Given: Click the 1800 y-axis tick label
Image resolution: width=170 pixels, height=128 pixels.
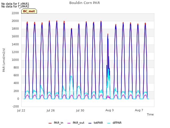Looking at the screenshot, I should pyautogui.click(x=15, y=29).
